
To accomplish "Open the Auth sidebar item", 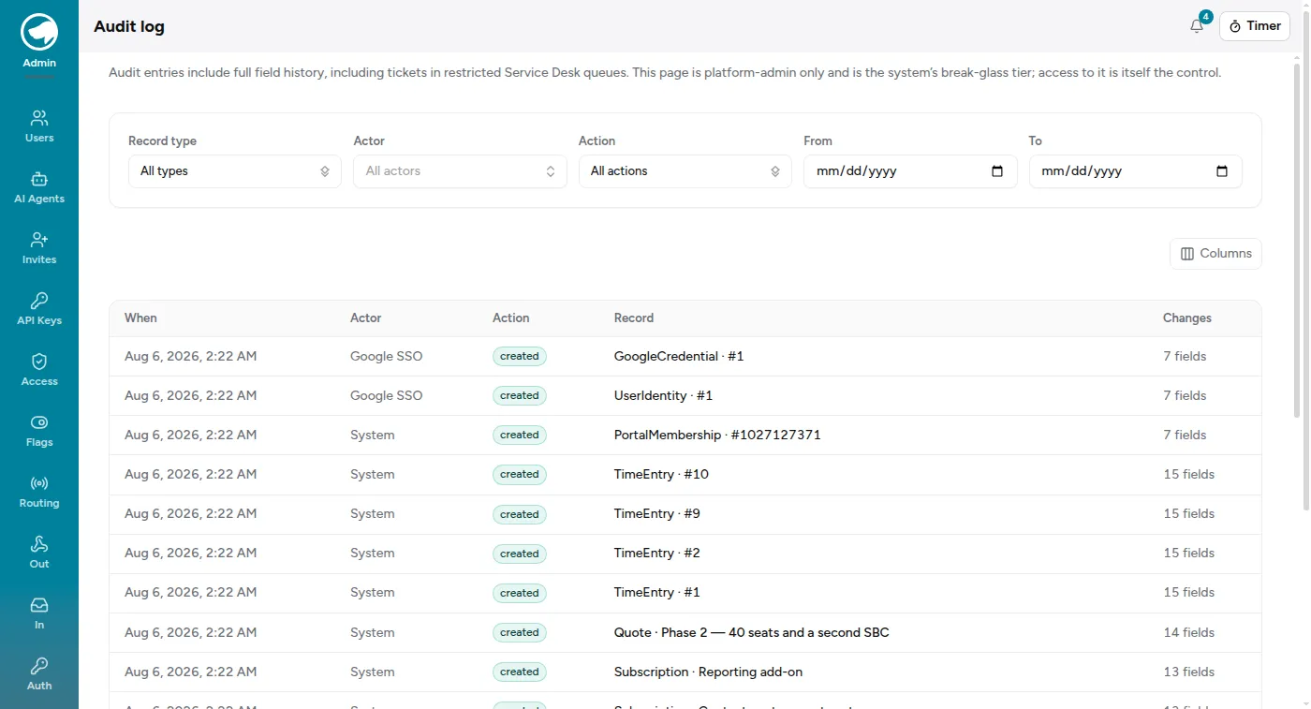I will click(39, 674).
